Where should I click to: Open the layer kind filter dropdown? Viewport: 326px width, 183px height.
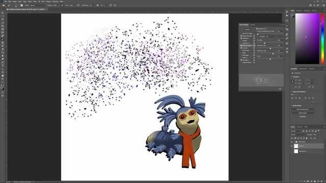coord(296,131)
